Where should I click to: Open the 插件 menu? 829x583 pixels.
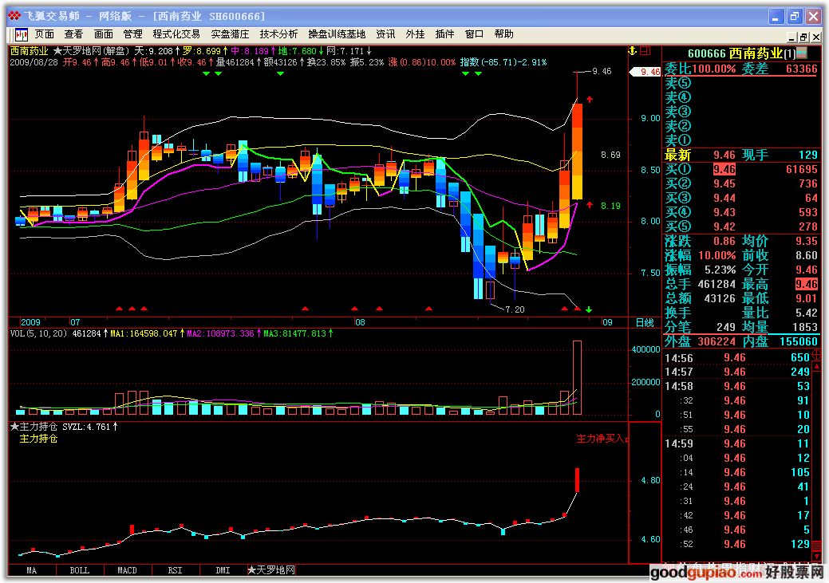point(444,34)
